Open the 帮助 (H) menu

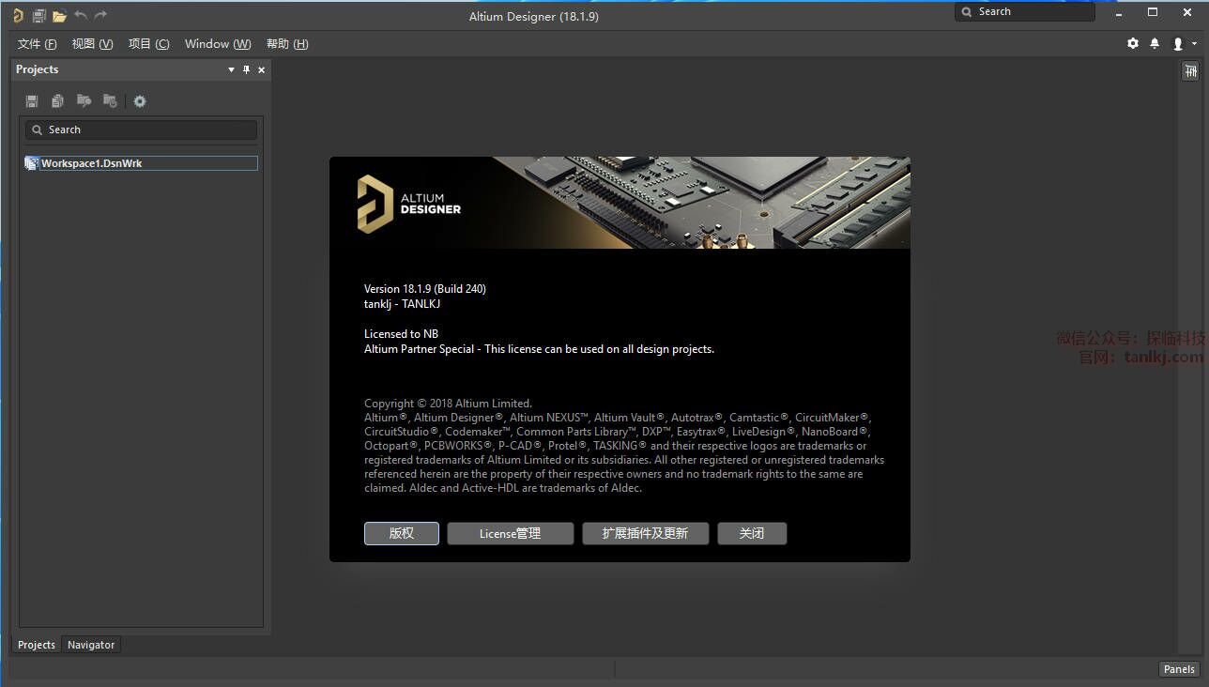coord(287,44)
